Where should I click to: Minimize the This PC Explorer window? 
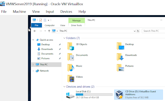coord(161,20)
